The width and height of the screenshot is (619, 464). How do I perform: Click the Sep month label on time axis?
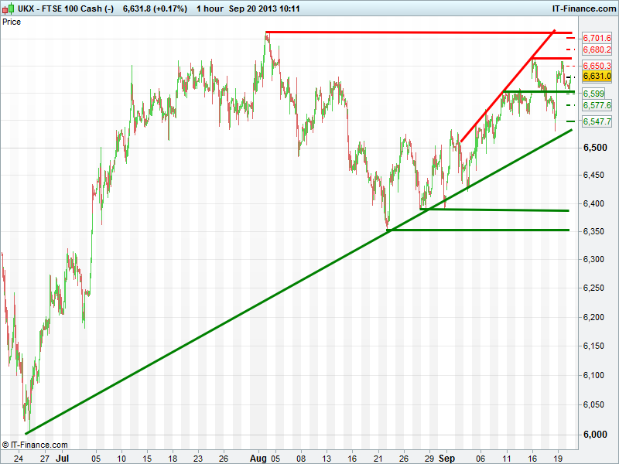coord(447,458)
